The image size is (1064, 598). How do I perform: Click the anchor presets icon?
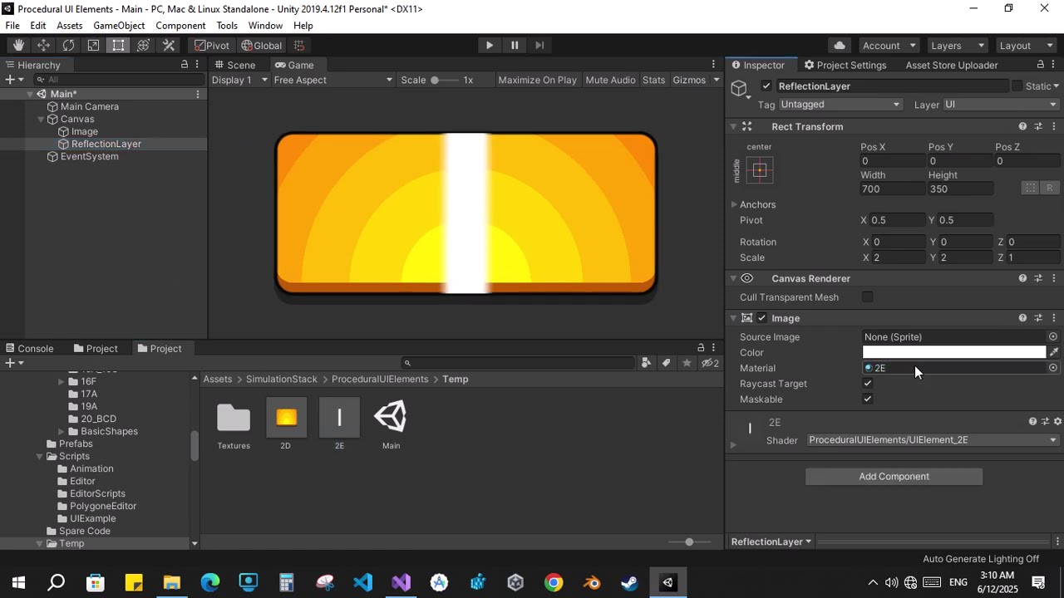point(759,170)
